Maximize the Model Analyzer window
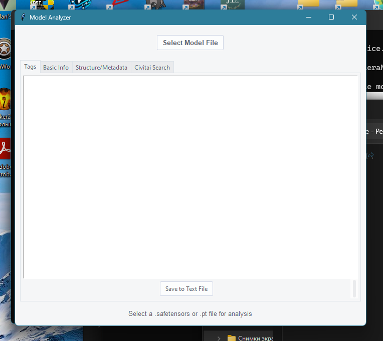 pyautogui.click(x=331, y=18)
